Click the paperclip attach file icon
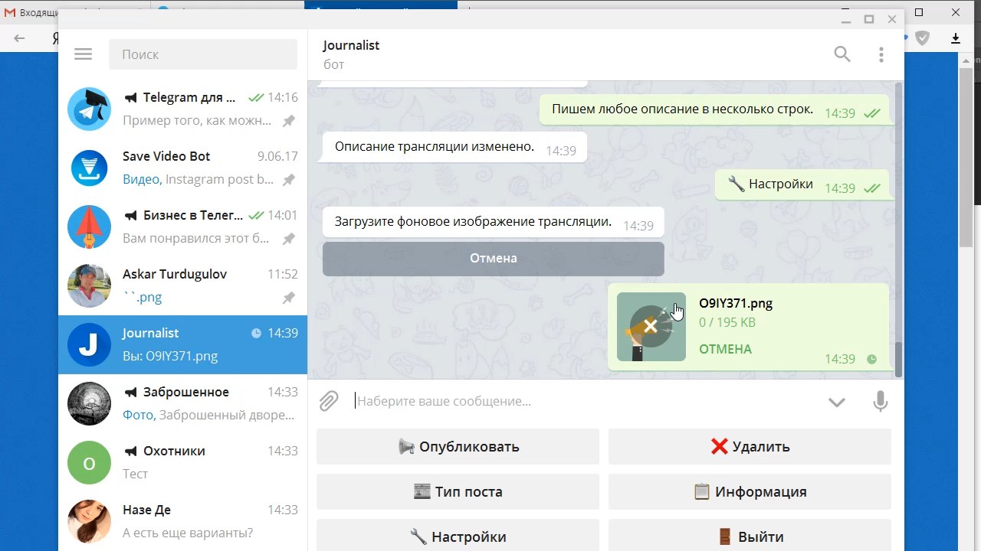Viewport: 981px width, 551px height. coord(329,401)
